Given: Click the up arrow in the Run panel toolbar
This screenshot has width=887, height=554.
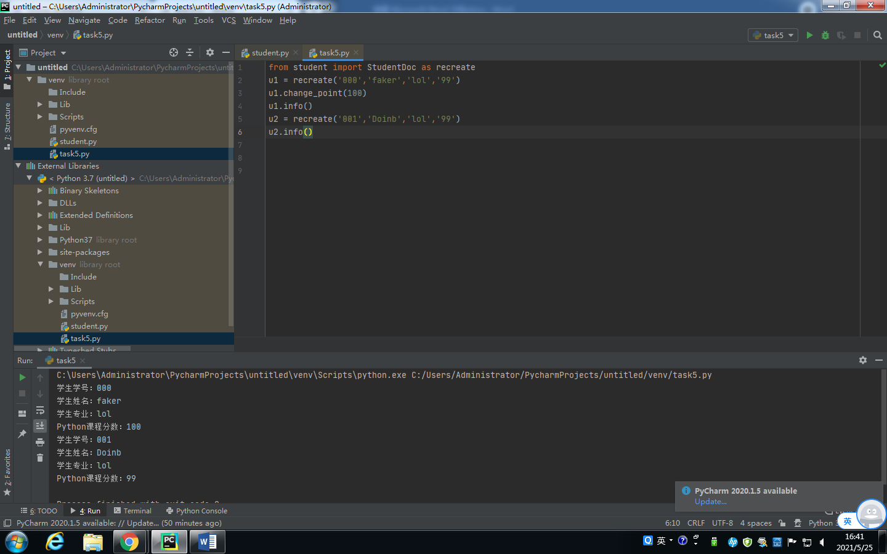Looking at the screenshot, I should pos(40,377).
